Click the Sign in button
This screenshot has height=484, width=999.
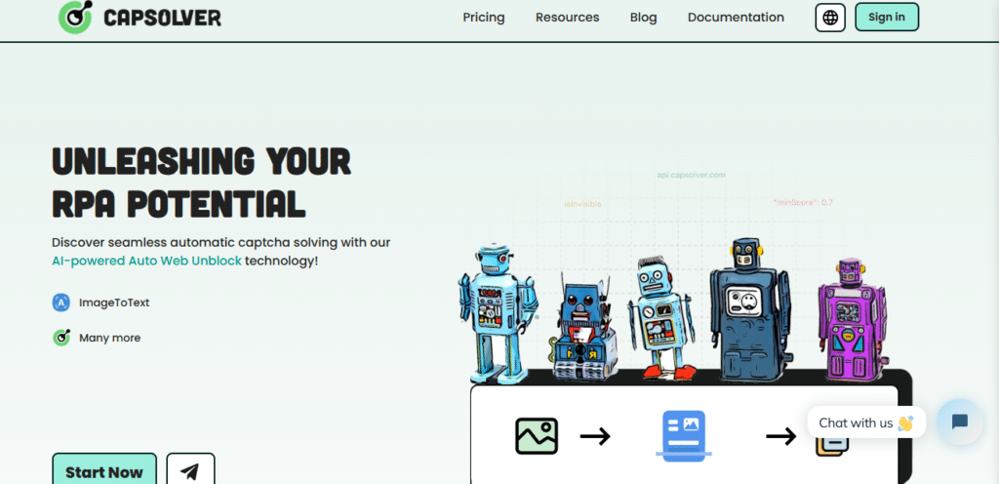886,18
